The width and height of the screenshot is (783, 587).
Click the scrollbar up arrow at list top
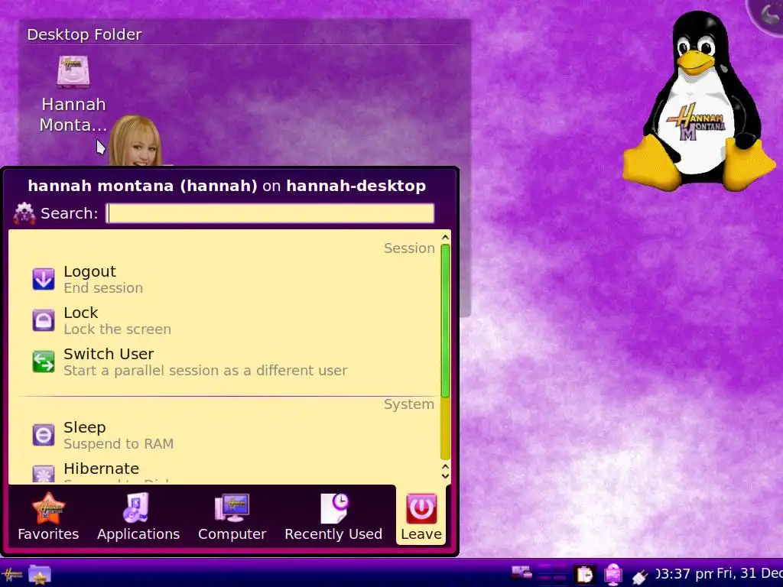[x=446, y=238]
